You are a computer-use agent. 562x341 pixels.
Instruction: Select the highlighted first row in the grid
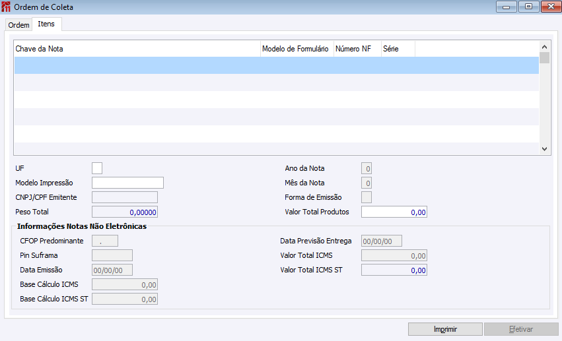click(x=276, y=65)
